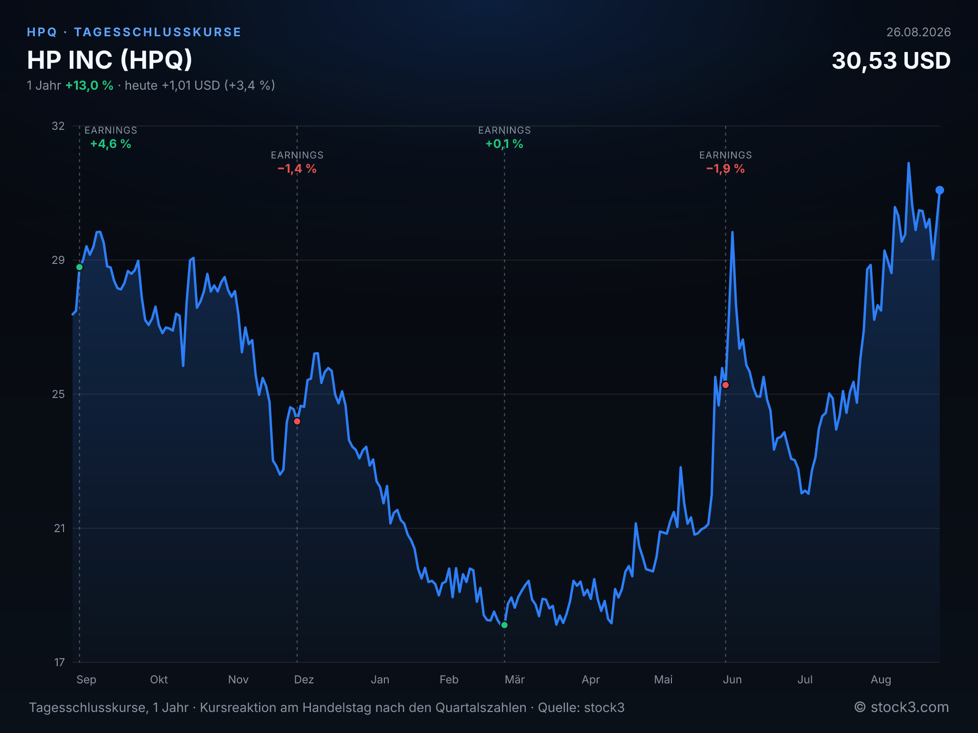This screenshot has height=733, width=978.
Task: Click the x-axis label 'Okt'
Action: pos(159,680)
